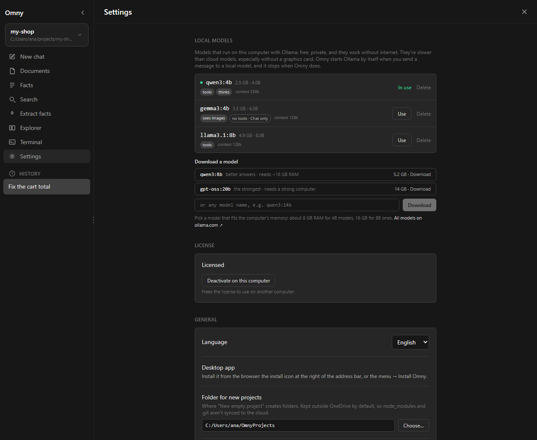Focus the model name input field
This screenshot has width=537, height=440.
[x=297, y=205]
